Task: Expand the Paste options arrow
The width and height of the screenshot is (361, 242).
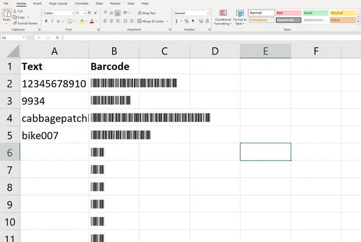Action: pos(6,24)
